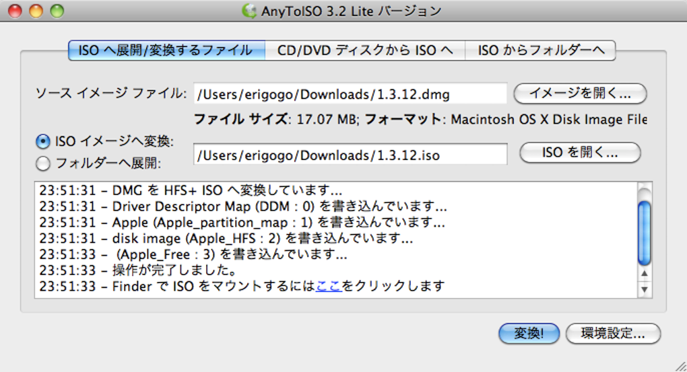
Task: Click the ここ link to mount ISO
Action: [329, 286]
